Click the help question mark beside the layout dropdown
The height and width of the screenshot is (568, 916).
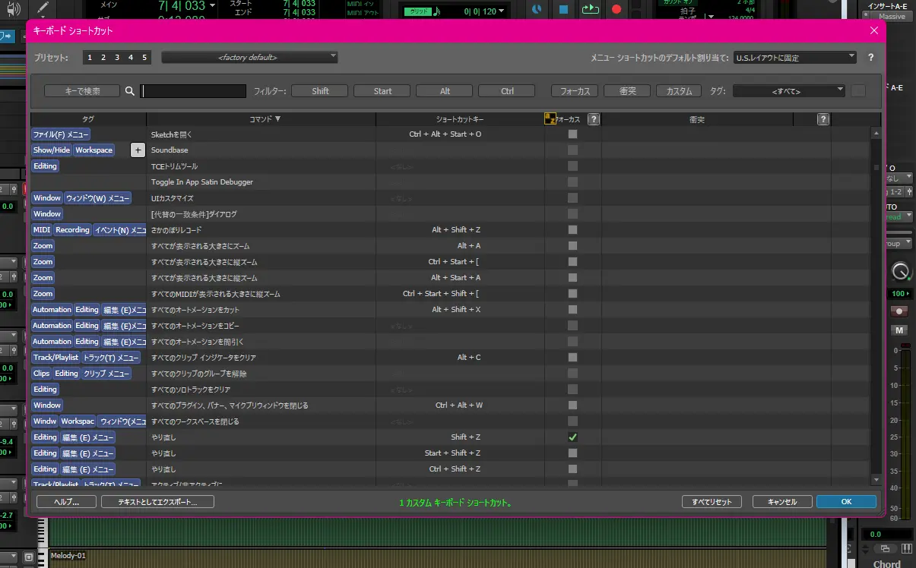click(x=870, y=56)
